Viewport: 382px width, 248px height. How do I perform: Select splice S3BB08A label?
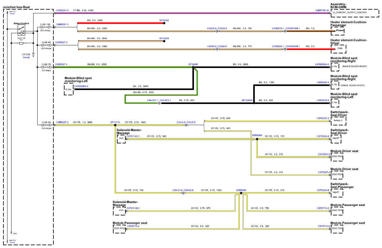click(x=257, y=135)
